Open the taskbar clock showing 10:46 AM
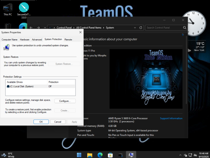Image resolution: width=210 pixels, height=158 pixels. click(x=204, y=155)
